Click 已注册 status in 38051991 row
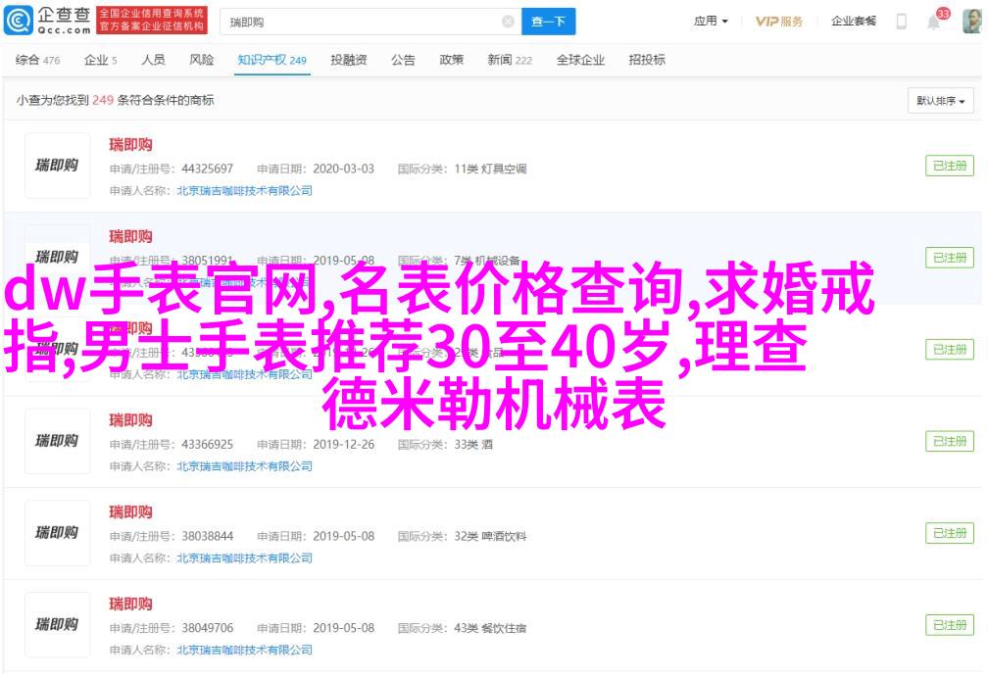The image size is (988, 678). (950, 258)
